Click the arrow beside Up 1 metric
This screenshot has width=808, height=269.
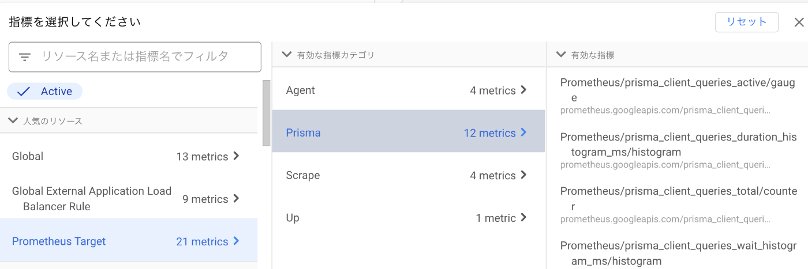(523, 217)
